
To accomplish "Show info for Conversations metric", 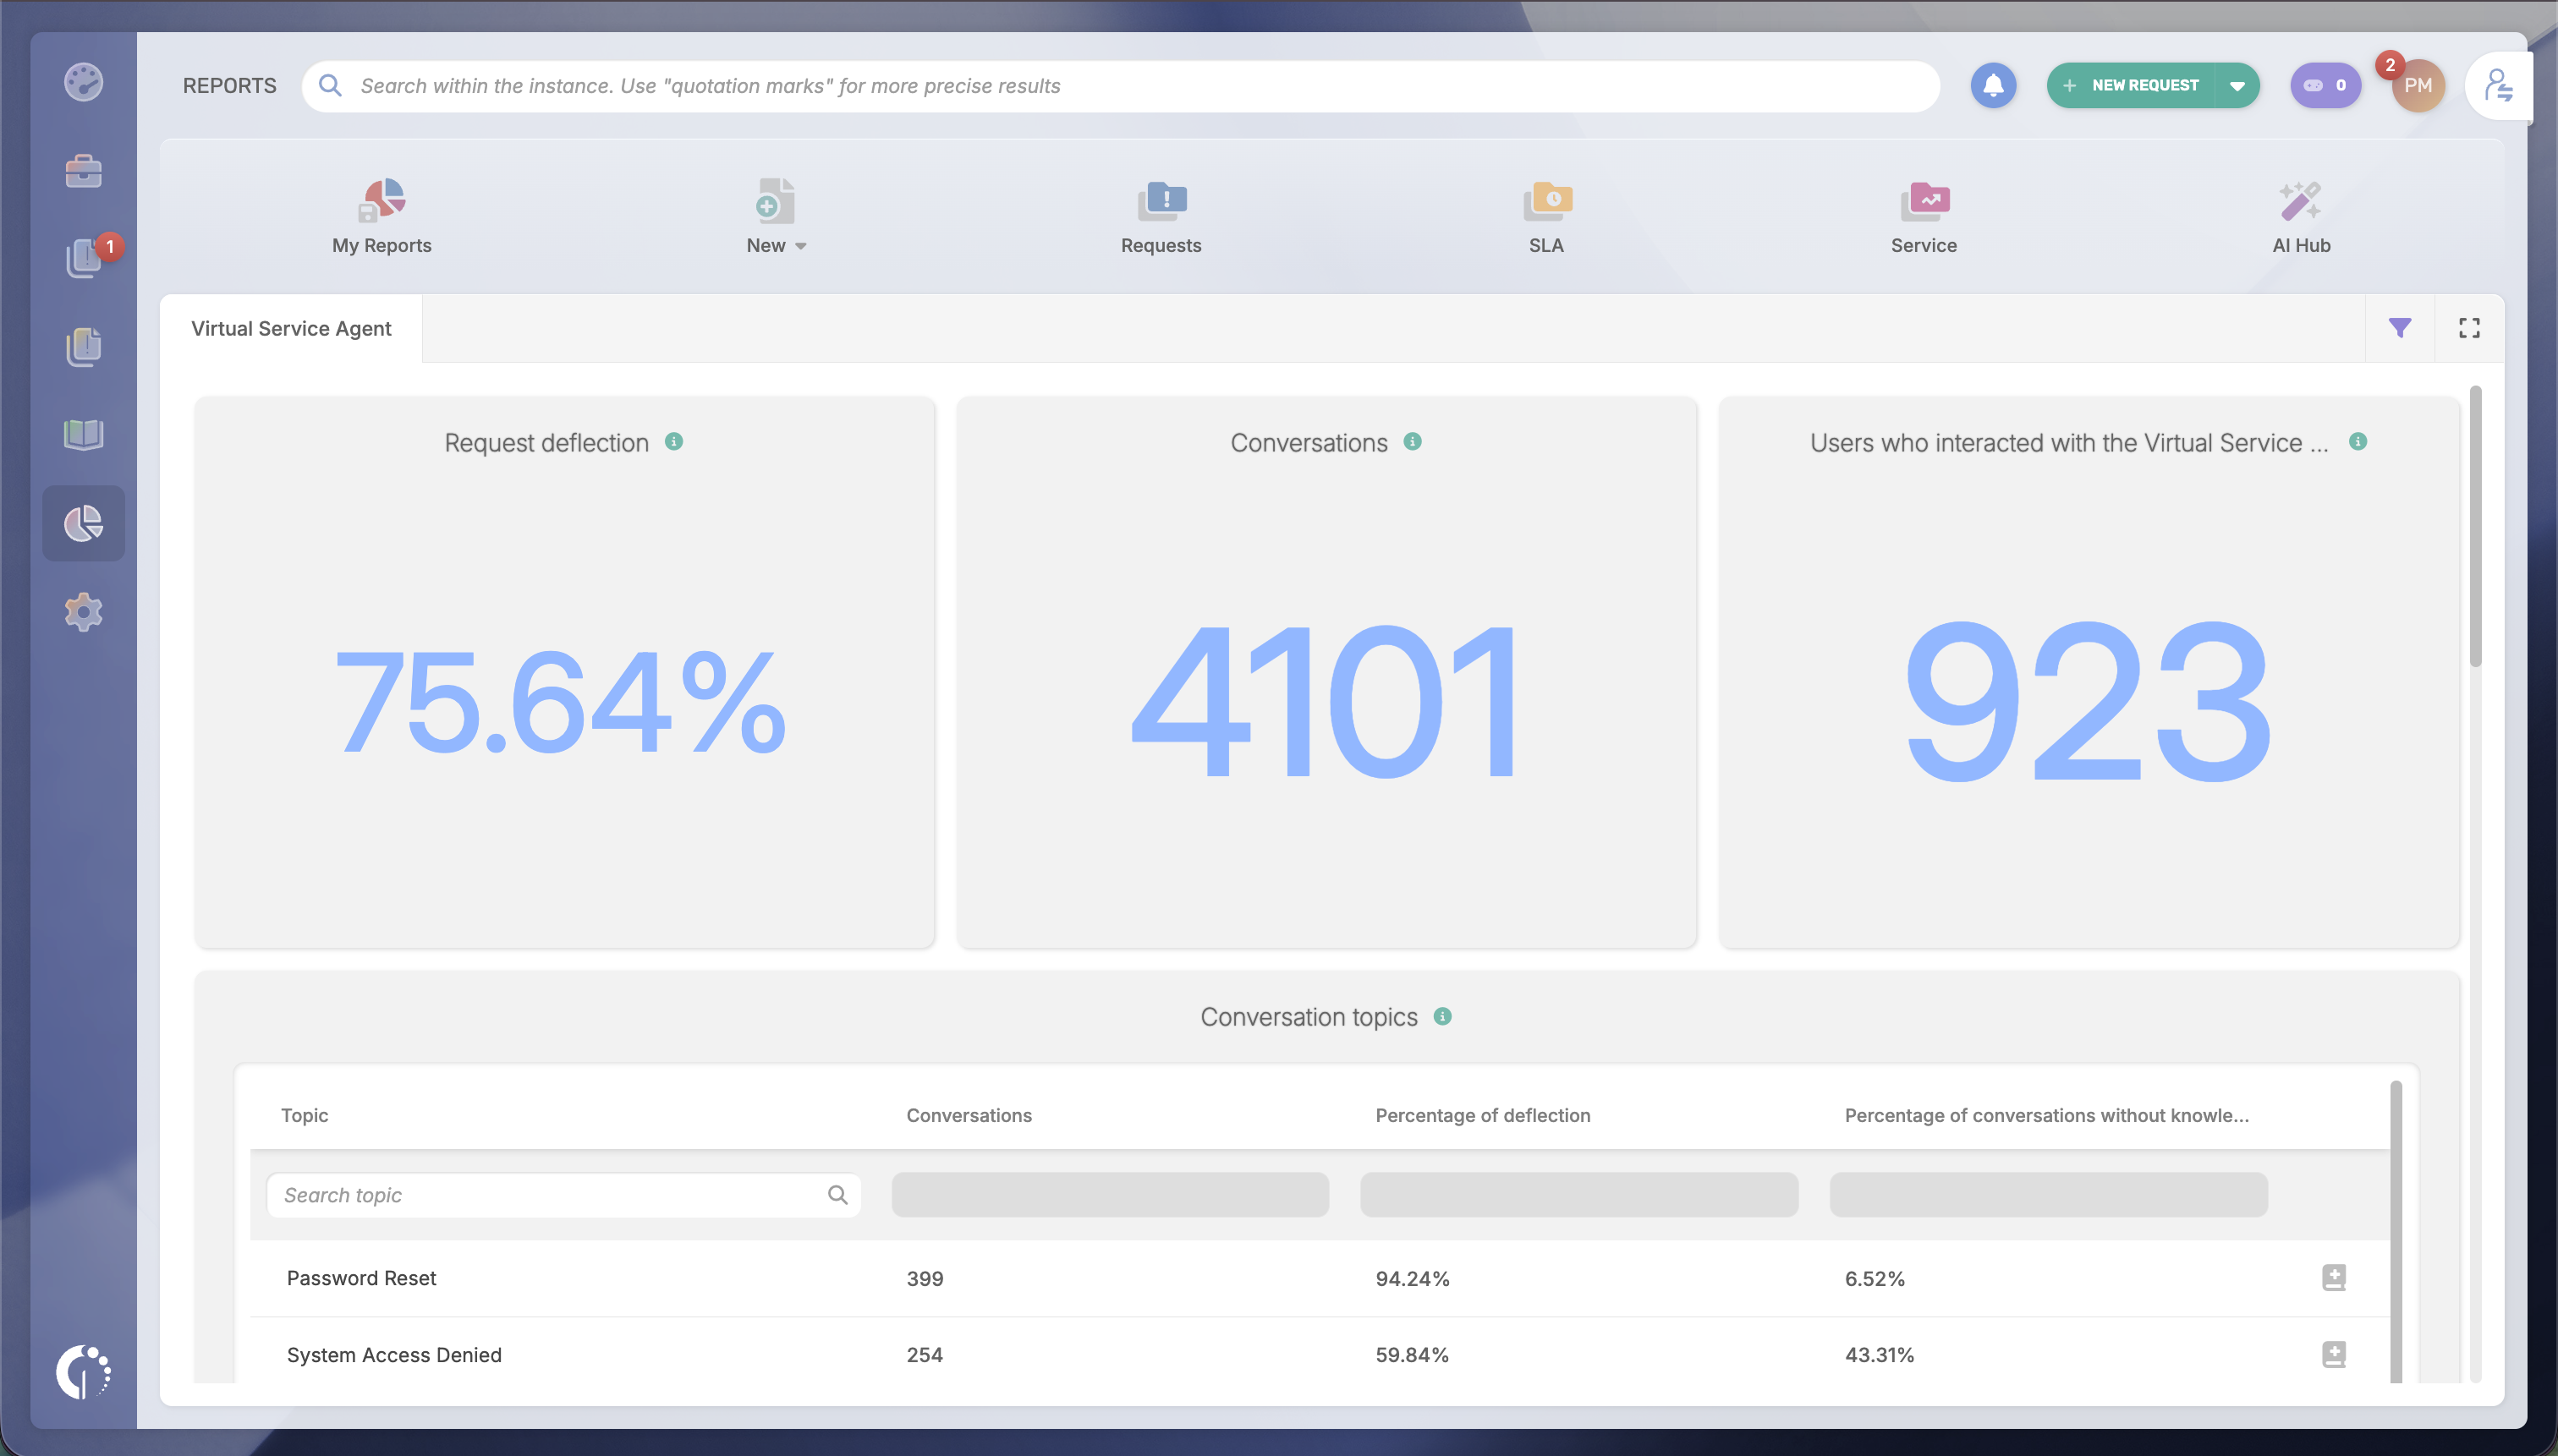I will 1413,441.
